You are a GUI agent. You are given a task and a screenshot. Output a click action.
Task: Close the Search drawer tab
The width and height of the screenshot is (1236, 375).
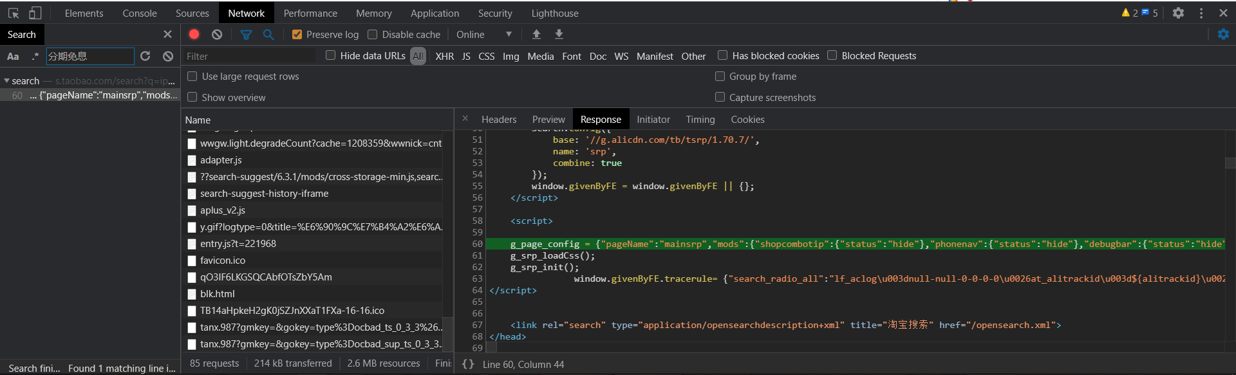pos(167,34)
